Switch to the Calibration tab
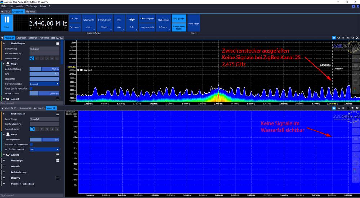Image resolution: width=360 pixels, height=198 pixels. click(x=21, y=37)
